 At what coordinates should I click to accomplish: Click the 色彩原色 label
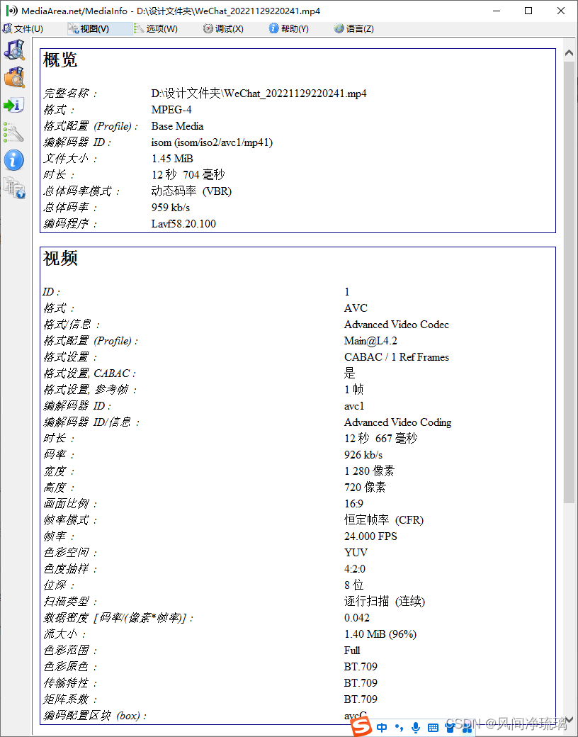click(70, 667)
